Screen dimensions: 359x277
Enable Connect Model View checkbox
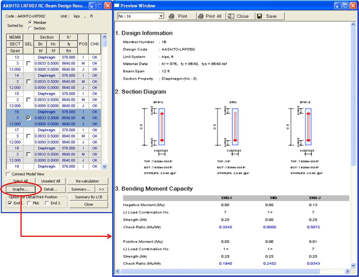tap(8, 174)
